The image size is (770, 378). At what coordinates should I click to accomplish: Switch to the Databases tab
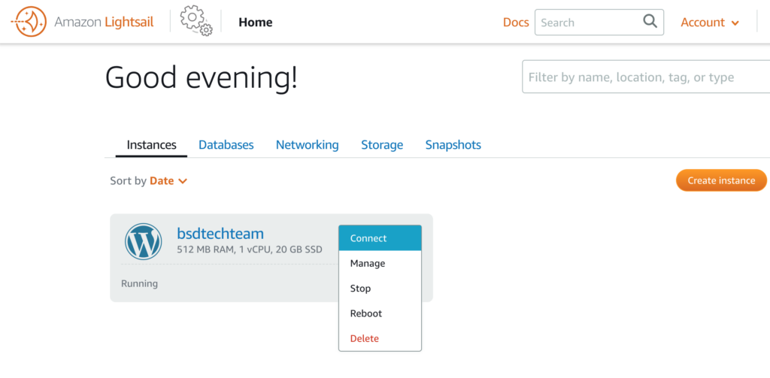coord(226,145)
